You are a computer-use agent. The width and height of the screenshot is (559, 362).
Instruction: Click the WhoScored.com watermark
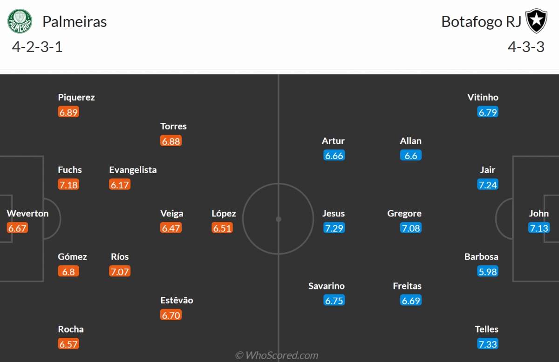click(x=277, y=355)
